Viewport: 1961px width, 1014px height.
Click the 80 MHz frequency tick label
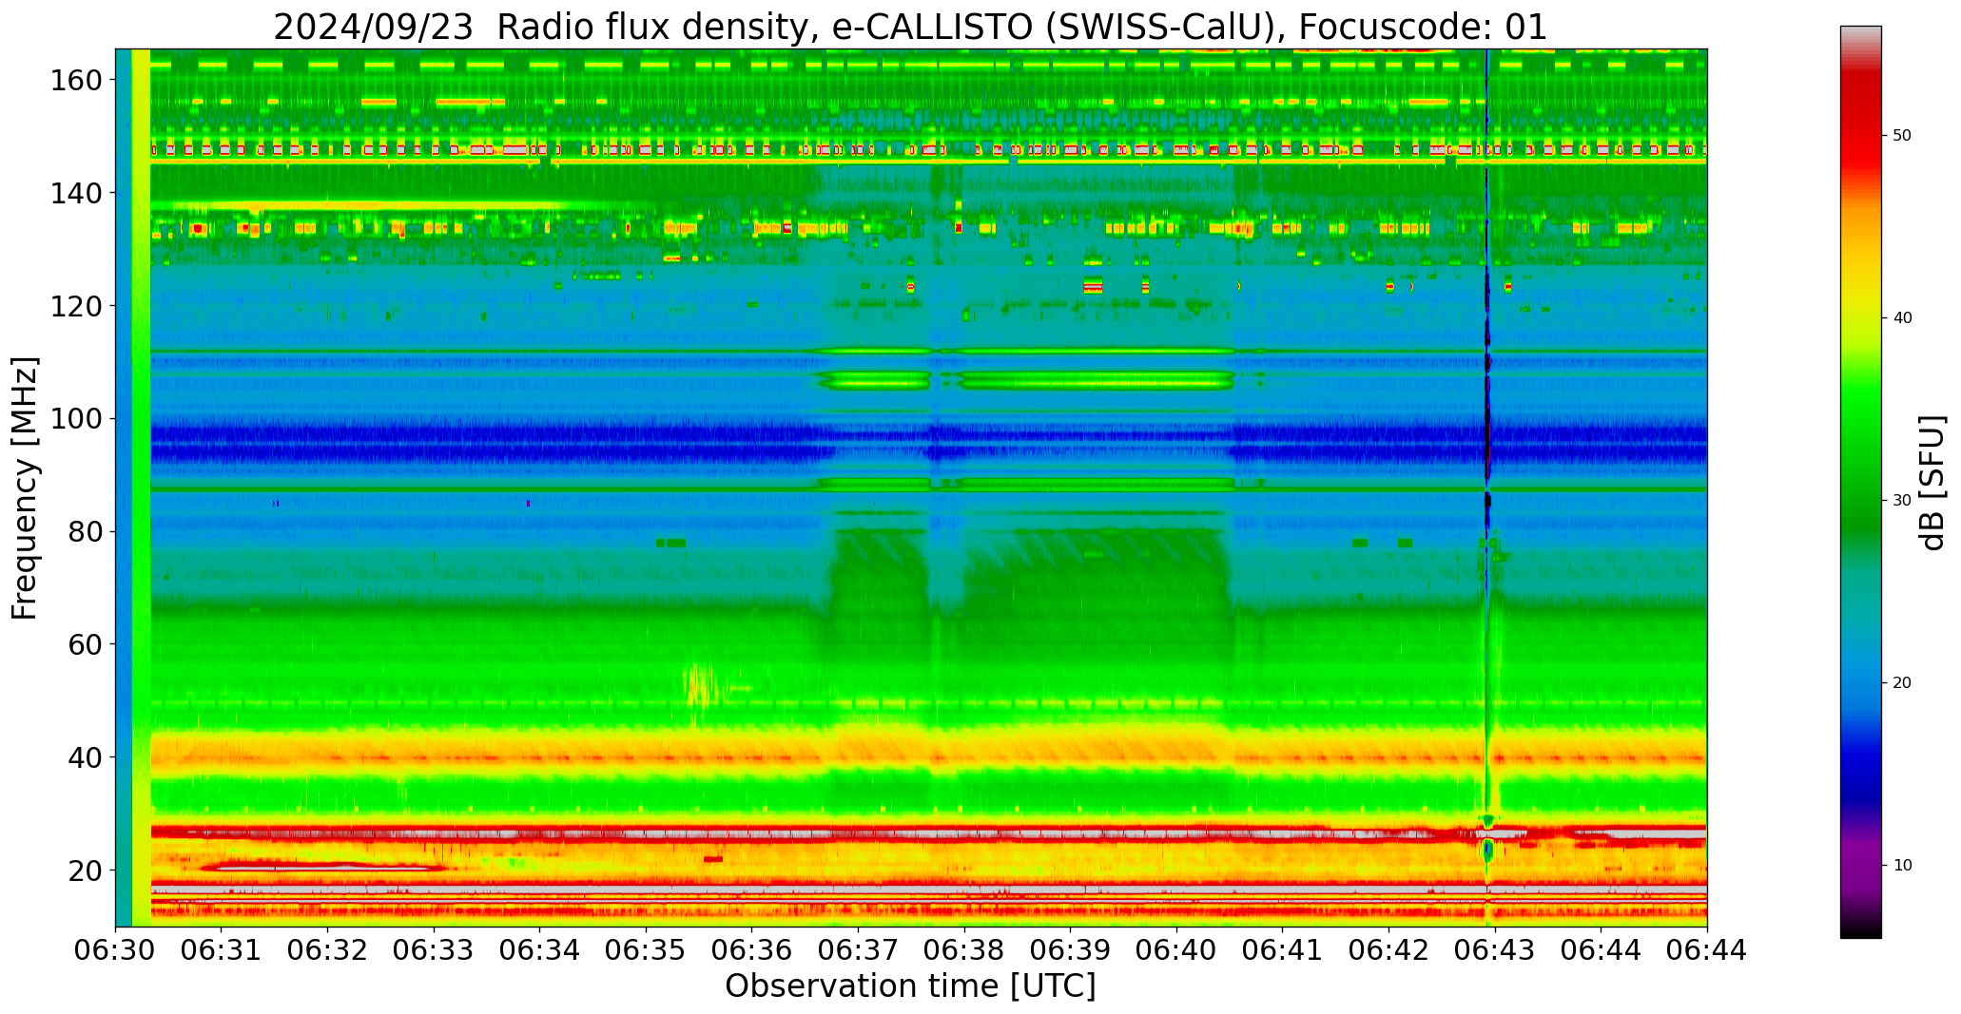point(84,532)
